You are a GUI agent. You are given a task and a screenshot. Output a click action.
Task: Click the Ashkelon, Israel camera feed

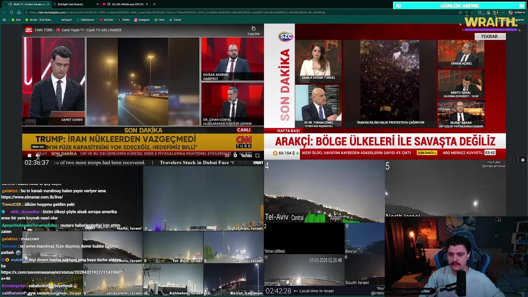[173, 280]
